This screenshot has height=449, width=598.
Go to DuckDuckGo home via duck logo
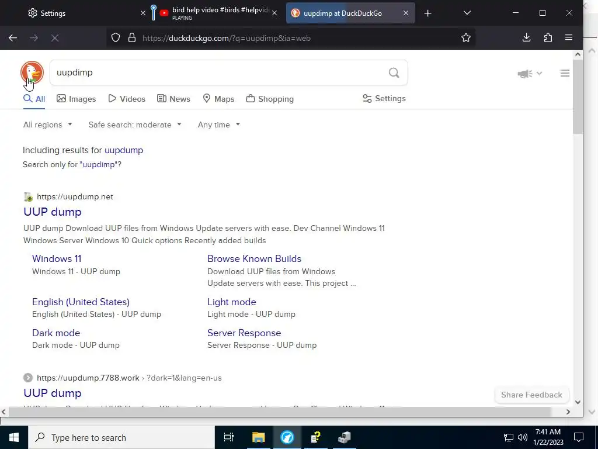click(32, 72)
